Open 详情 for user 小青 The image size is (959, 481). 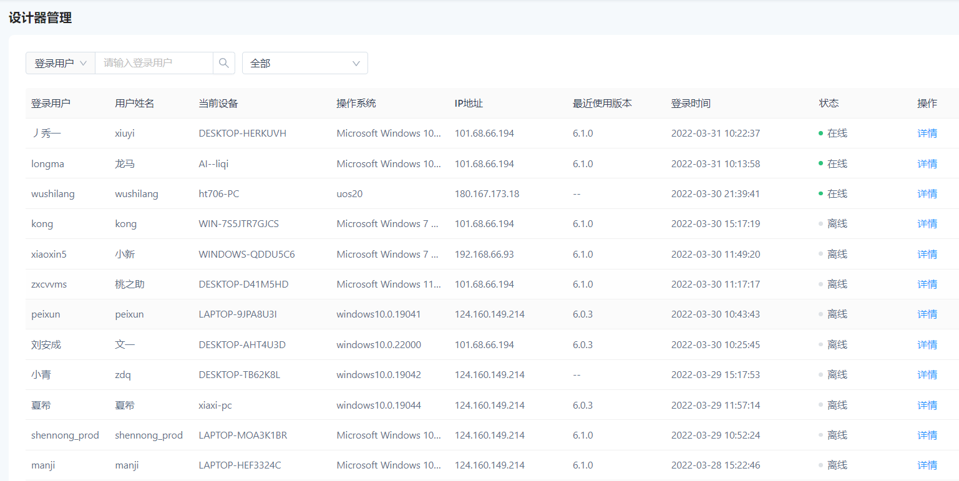(x=927, y=375)
